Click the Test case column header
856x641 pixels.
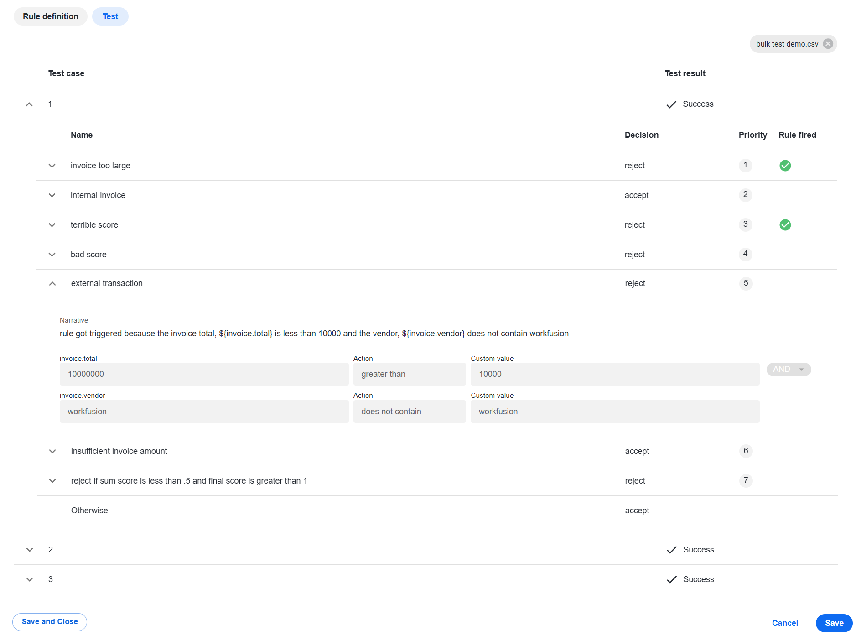pyautogui.click(x=66, y=73)
